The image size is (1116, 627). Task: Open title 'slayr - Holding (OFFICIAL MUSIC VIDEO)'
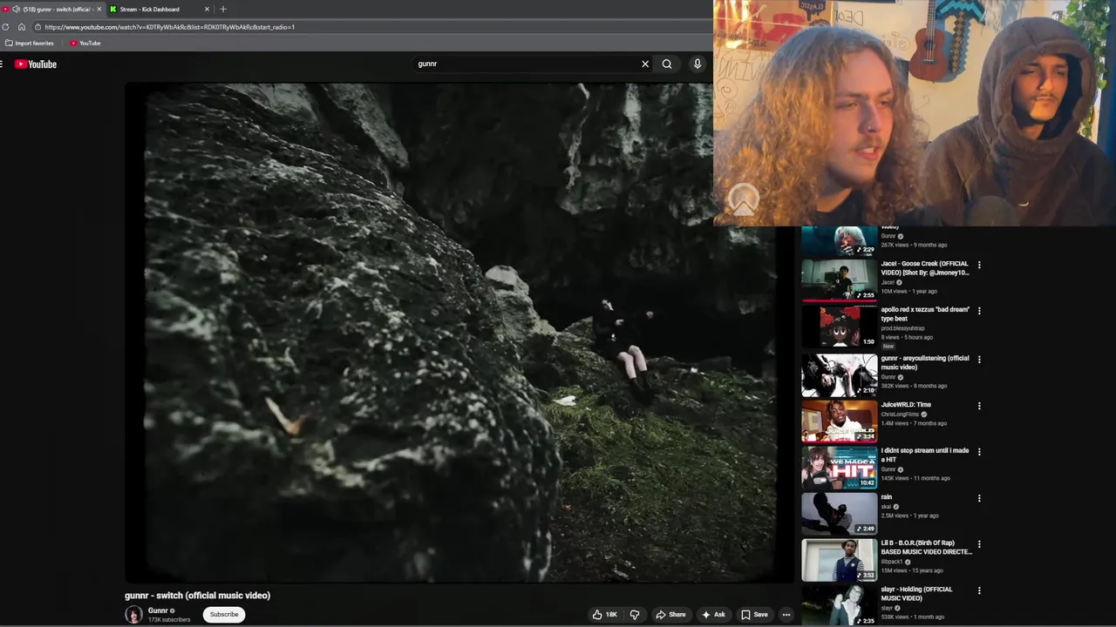click(916, 594)
